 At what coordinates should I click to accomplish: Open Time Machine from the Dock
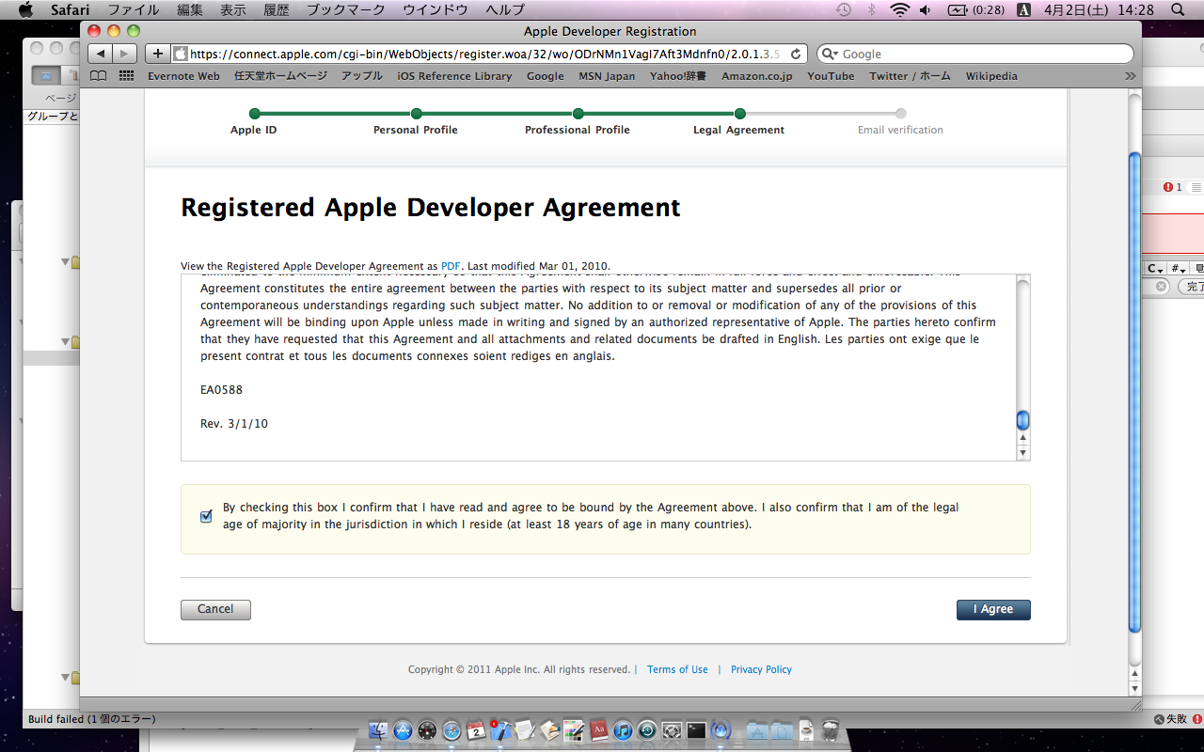click(647, 730)
